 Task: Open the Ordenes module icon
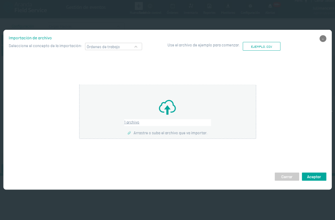point(172,6)
